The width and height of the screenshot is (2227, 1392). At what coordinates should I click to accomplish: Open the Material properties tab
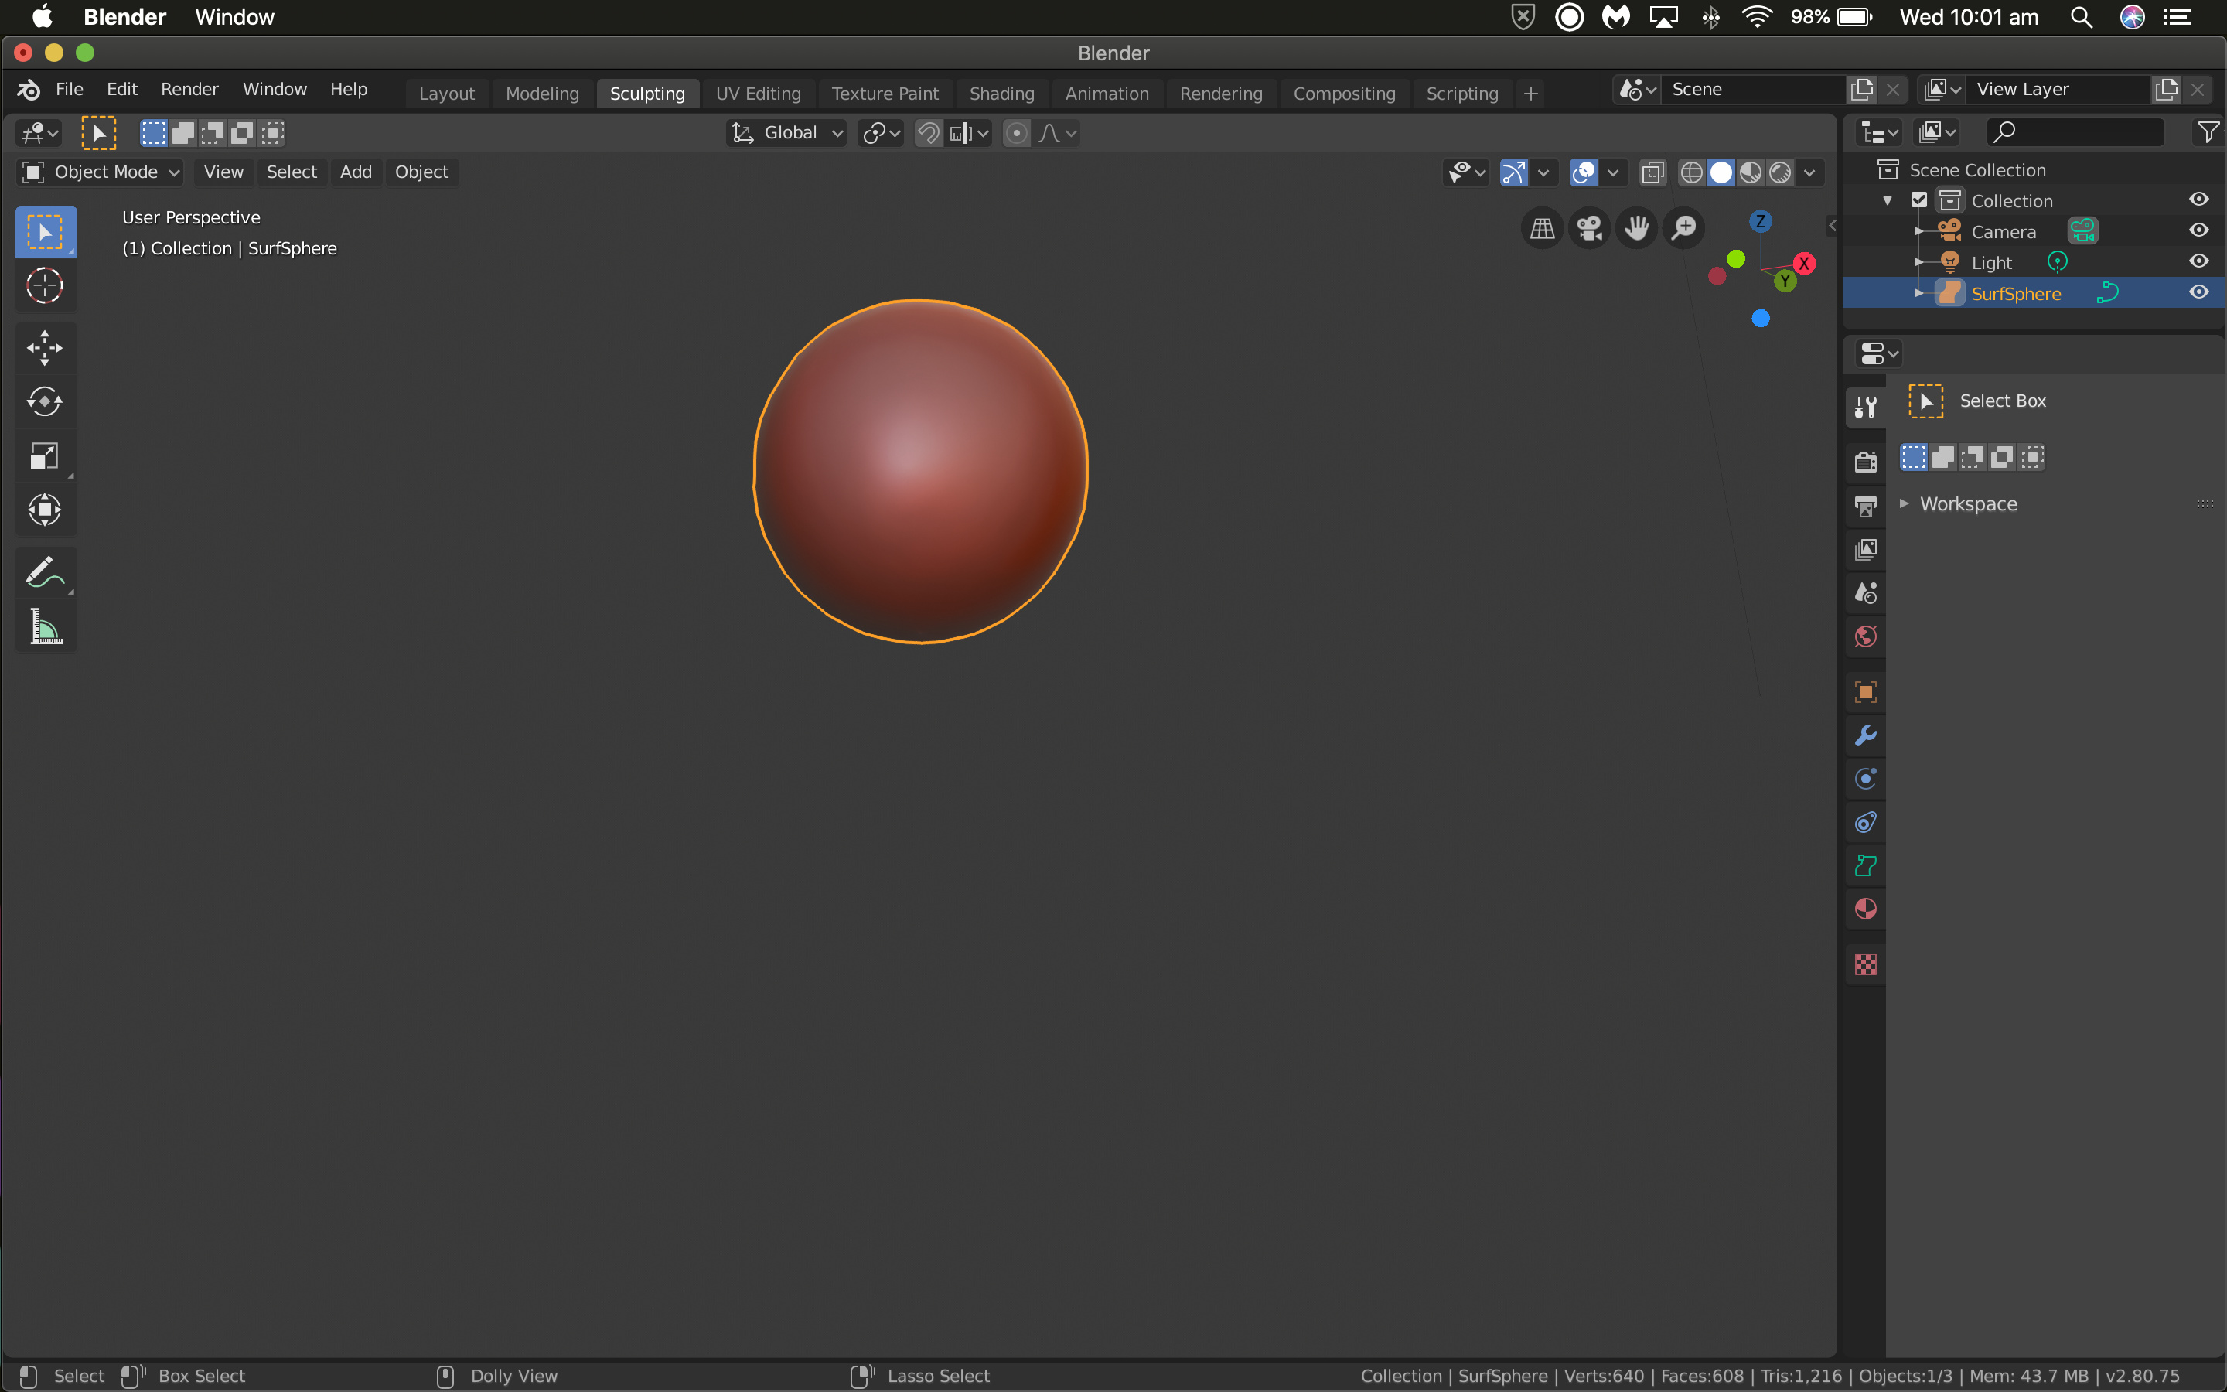[x=1865, y=909]
